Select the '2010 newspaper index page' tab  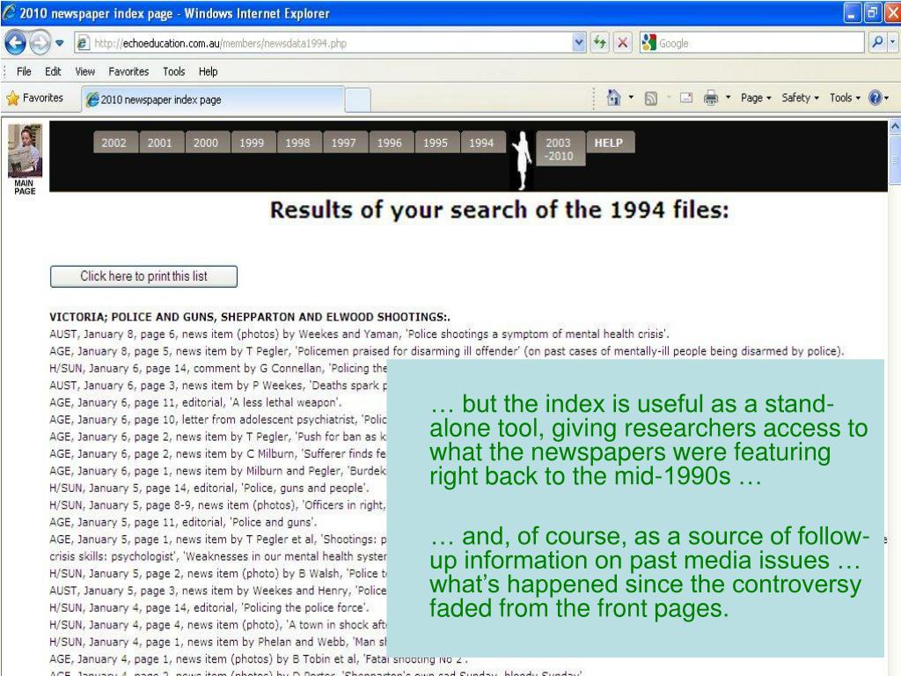pyautogui.click(x=213, y=99)
